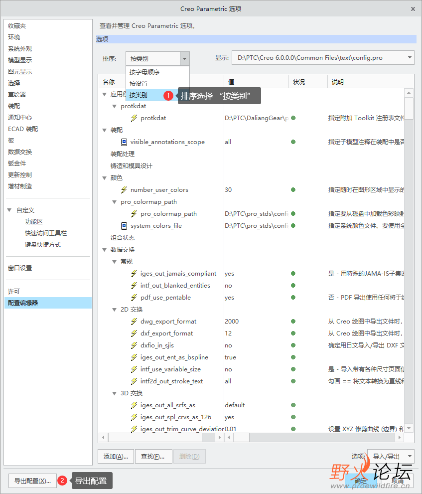
Task: Open the 导入/导出 options dropdown
Action: [x=410, y=456]
